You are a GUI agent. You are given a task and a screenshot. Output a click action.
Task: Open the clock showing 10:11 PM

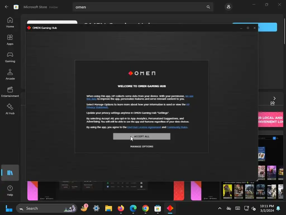[x=267, y=208]
